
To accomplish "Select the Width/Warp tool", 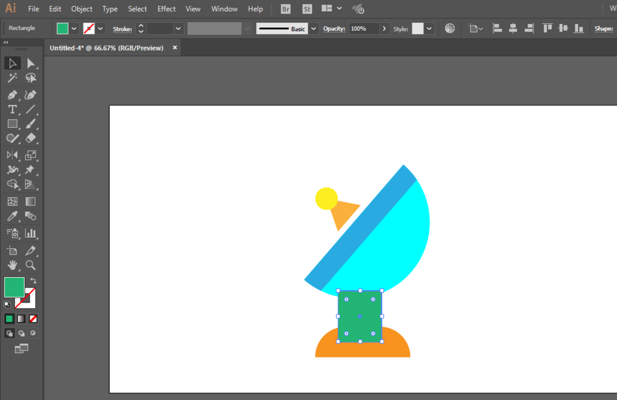I will pos(12,170).
